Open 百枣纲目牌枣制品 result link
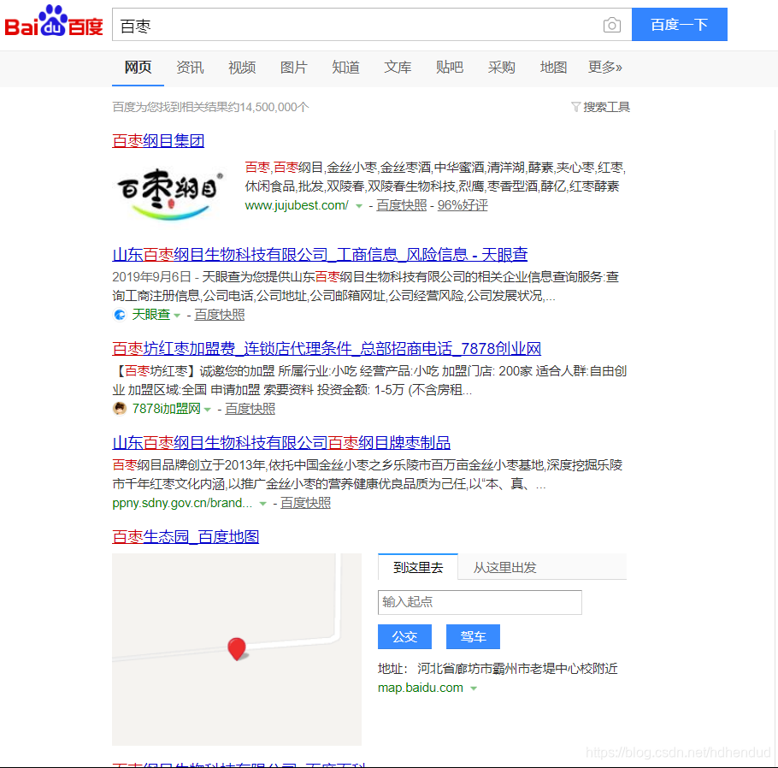Screen dimensions: 778x768 (281, 442)
